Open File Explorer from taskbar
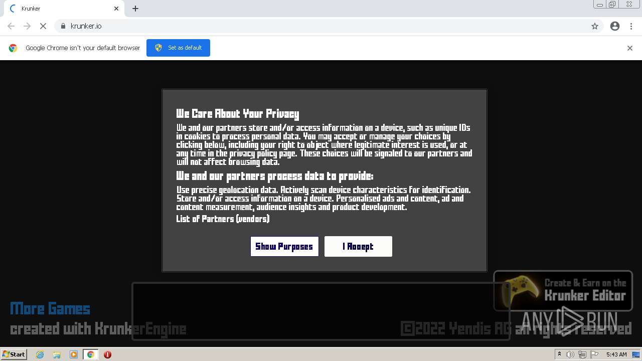The width and height of the screenshot is (642, 361). coord(57,354)
